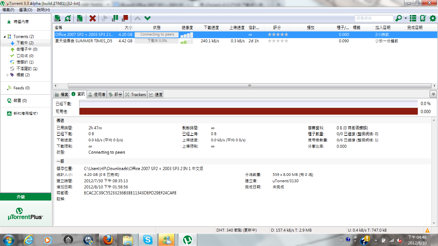Sort by 加入日期 column header

389,28
